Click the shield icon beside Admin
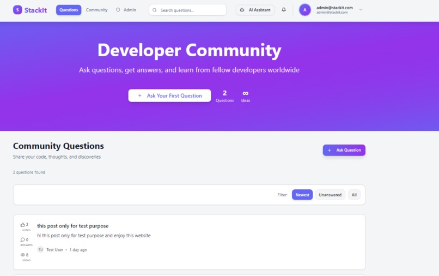Screen dimensions: 439x276 click(x=118, y=10)
